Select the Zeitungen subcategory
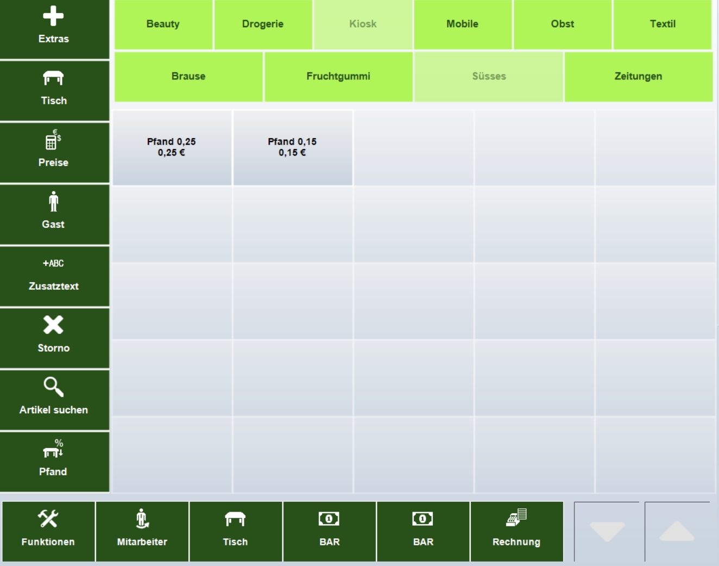The width and height of the screenshot is (719, 566). [638, 77]
